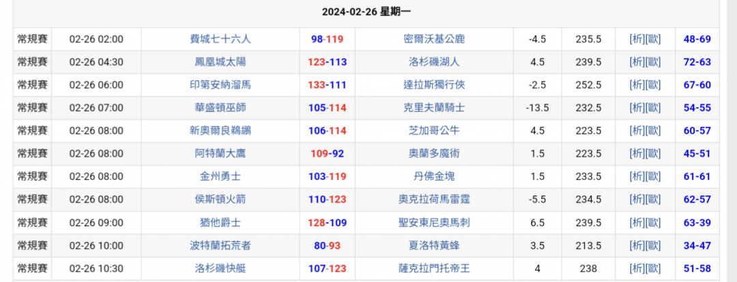
Task: Click the 62-57 halftime score
Action: pyautogui.click(x=697, y=200)
